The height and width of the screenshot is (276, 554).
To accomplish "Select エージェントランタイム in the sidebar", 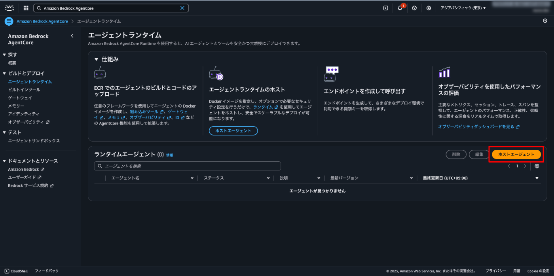I will tap(30, 82).
